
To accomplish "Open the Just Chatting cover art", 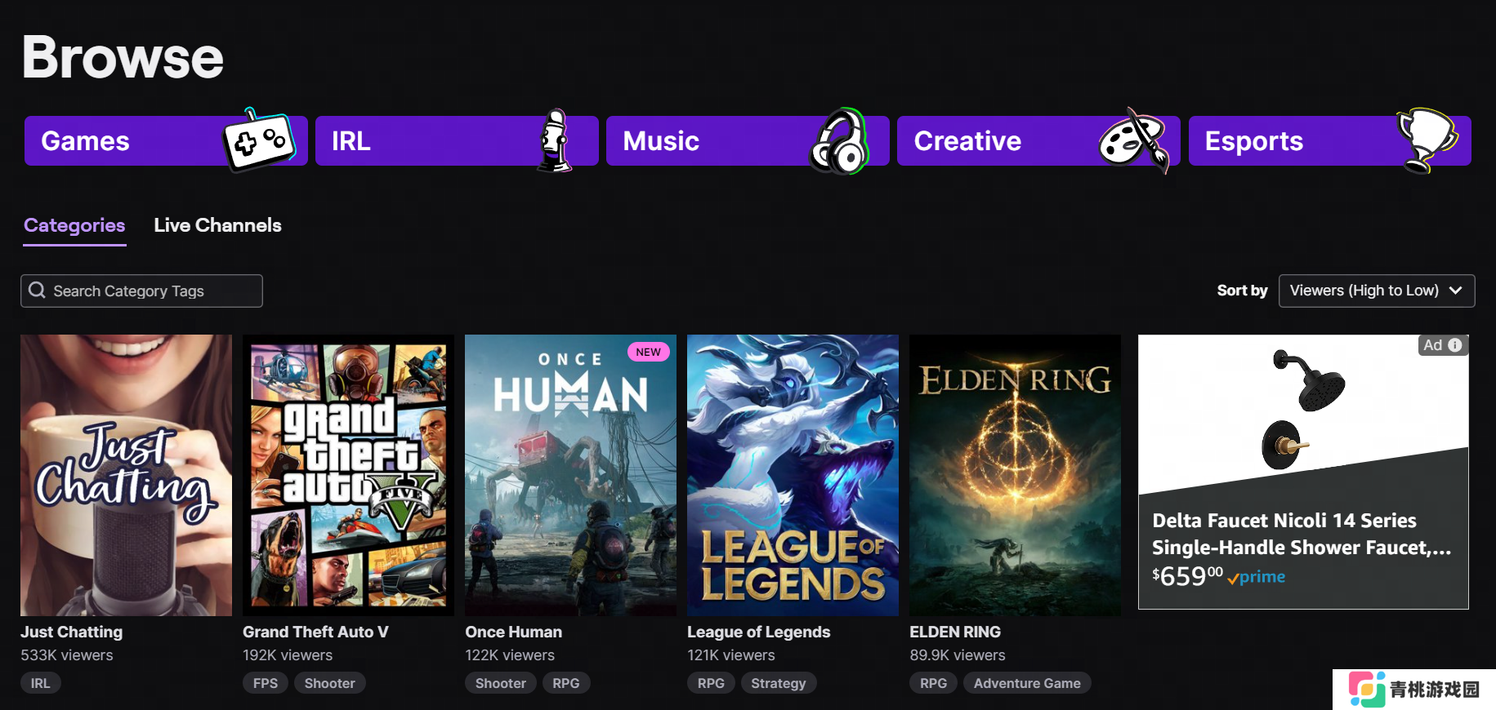I will tap(126, 475).
